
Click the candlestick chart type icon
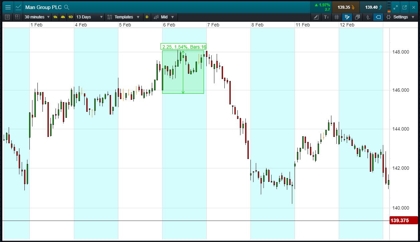(156, 17)
